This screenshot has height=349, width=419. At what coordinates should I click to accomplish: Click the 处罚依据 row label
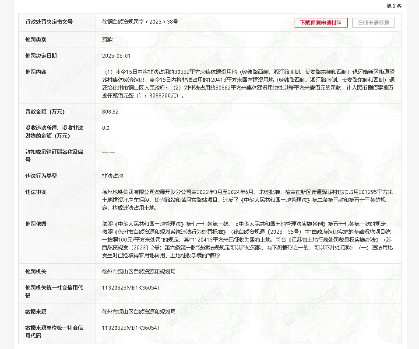(36, 224)
